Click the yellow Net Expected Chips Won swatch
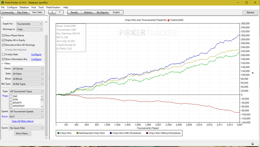 click(77, 133)
